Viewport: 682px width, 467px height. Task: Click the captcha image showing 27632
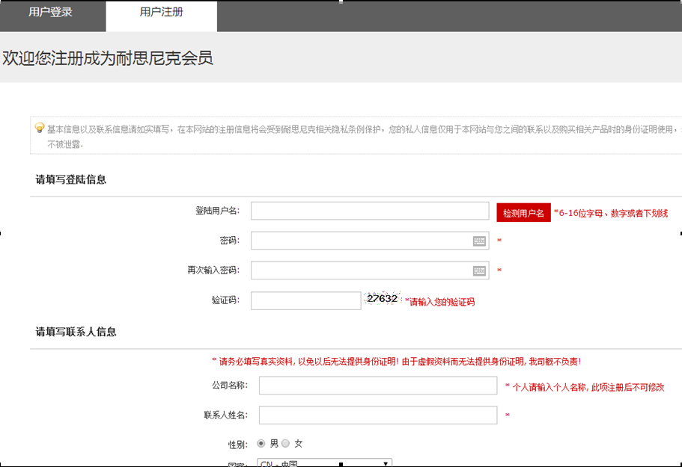pos(383,299)
